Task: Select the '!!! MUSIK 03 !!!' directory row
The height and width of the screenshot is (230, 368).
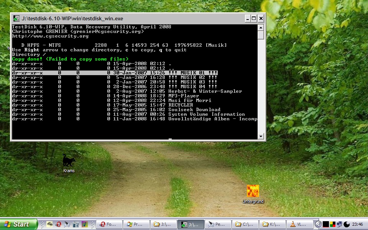Action: tap(114, 82)
